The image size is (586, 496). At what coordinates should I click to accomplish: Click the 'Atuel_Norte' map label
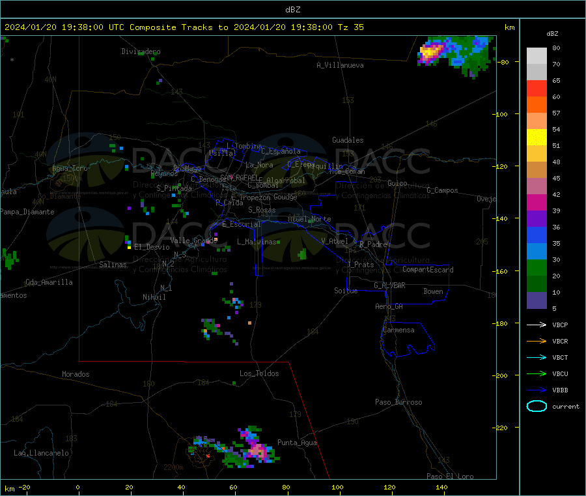click(x=309, y=219)
